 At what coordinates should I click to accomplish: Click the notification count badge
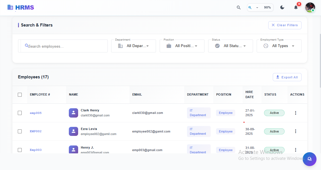pos(299,4)
